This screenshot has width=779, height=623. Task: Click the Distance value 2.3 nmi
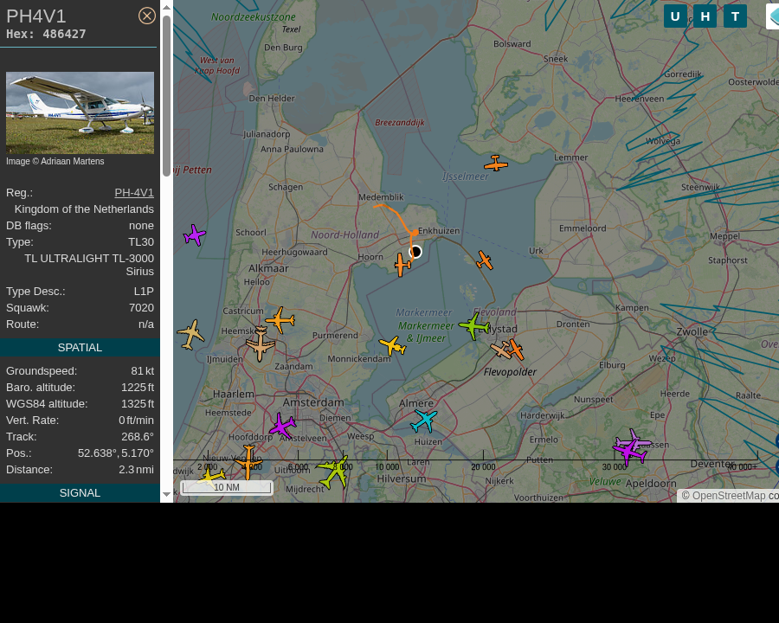pyautogui.click(x=136, y=470)
